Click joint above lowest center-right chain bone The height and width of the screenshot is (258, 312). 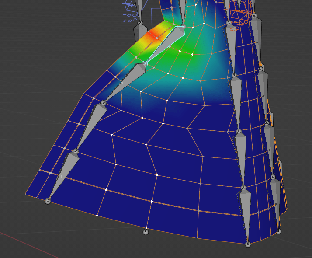(244, 188)
